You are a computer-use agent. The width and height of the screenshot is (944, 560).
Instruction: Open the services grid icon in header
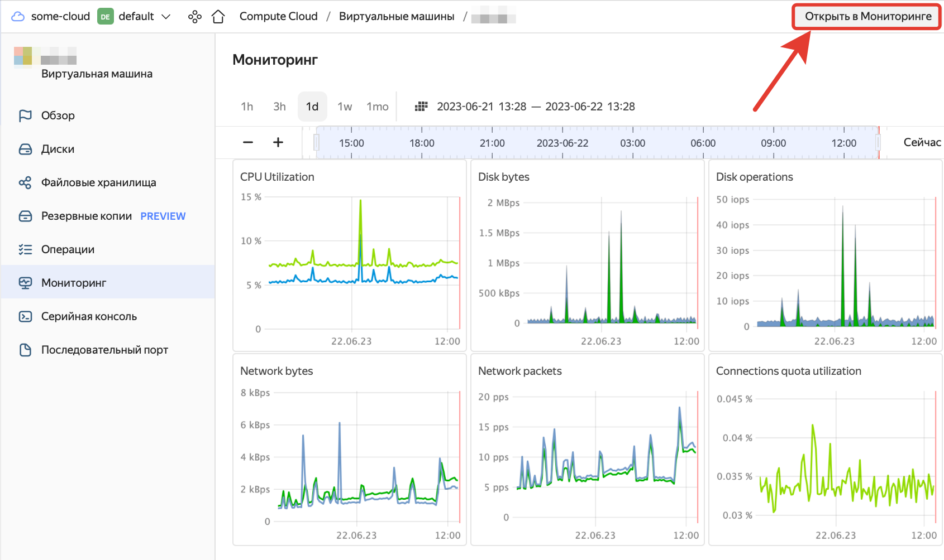coord(194,17)
